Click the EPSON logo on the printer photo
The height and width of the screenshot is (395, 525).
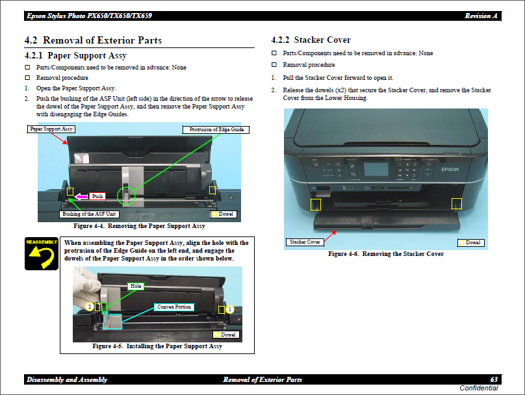[450, 170]
